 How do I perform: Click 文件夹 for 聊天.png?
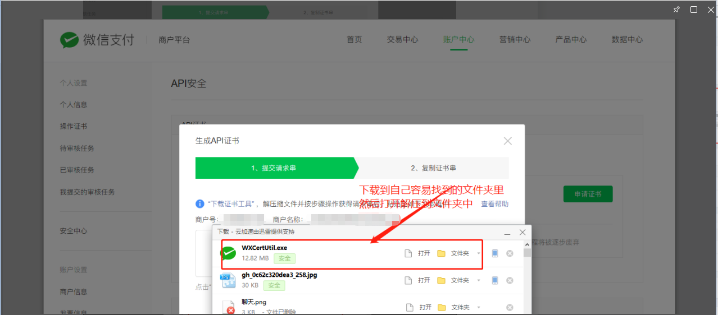click(460, 307)
